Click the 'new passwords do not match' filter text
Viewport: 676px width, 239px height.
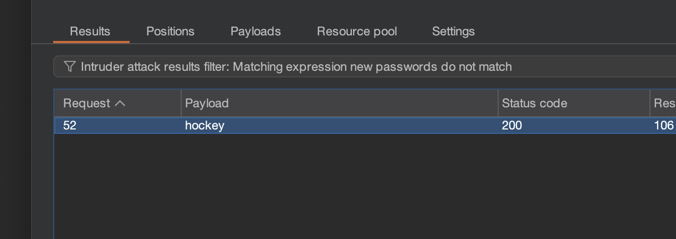pyautogui.click(x=443, y=67)
